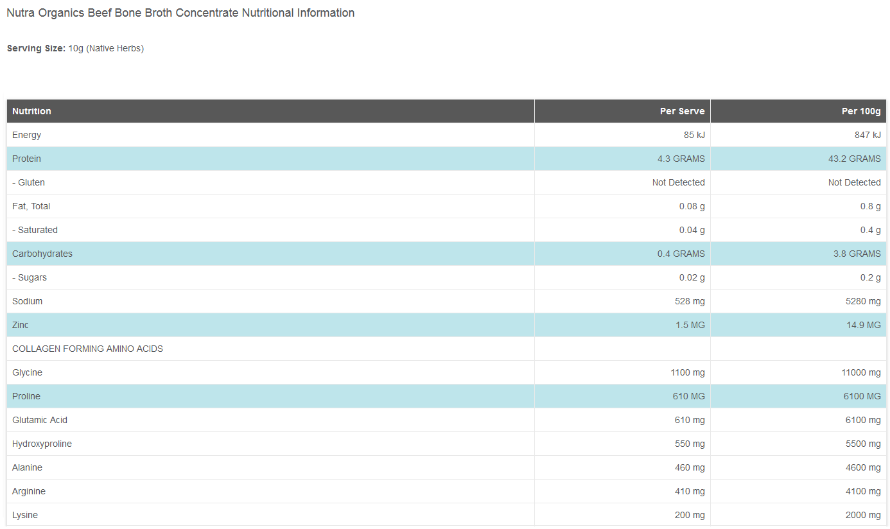Image resolution: width=890 pixels, height=529 pixels.
Task: Click the 0.8 g fat value
Action: [870, 206]
